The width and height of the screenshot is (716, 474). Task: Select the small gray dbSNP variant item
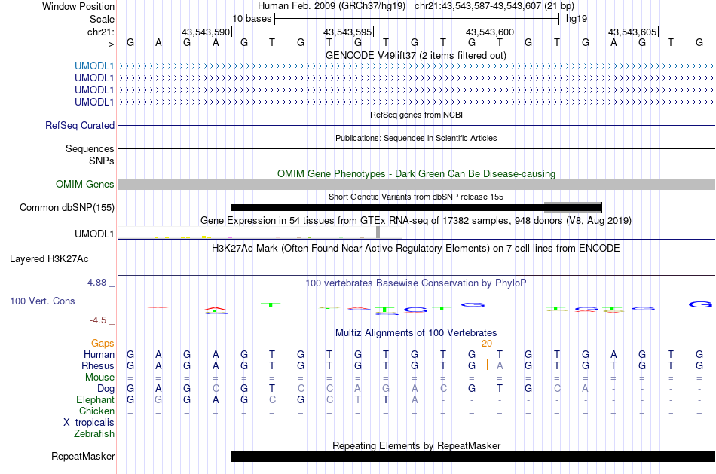(x=573, y=207)
